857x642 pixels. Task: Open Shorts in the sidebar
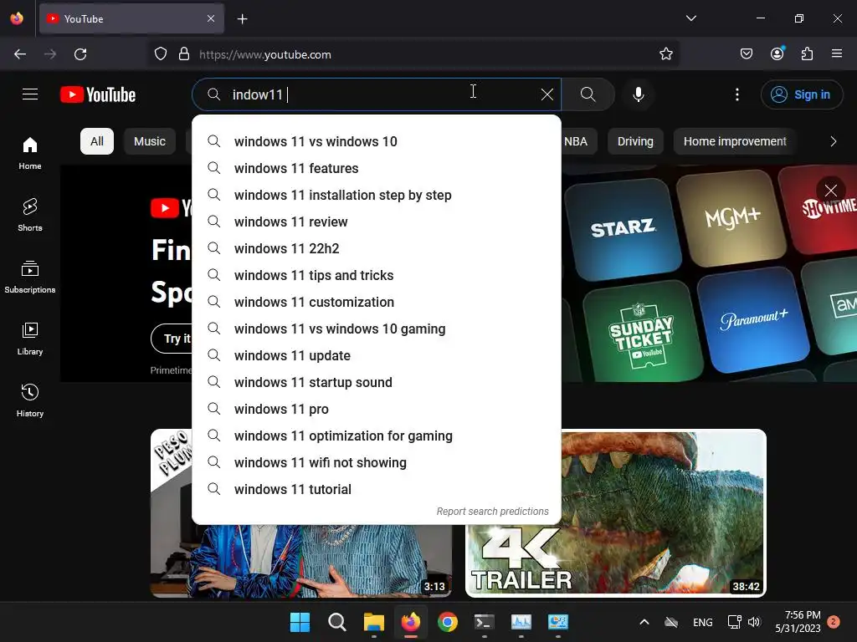[x=30, y=215]
